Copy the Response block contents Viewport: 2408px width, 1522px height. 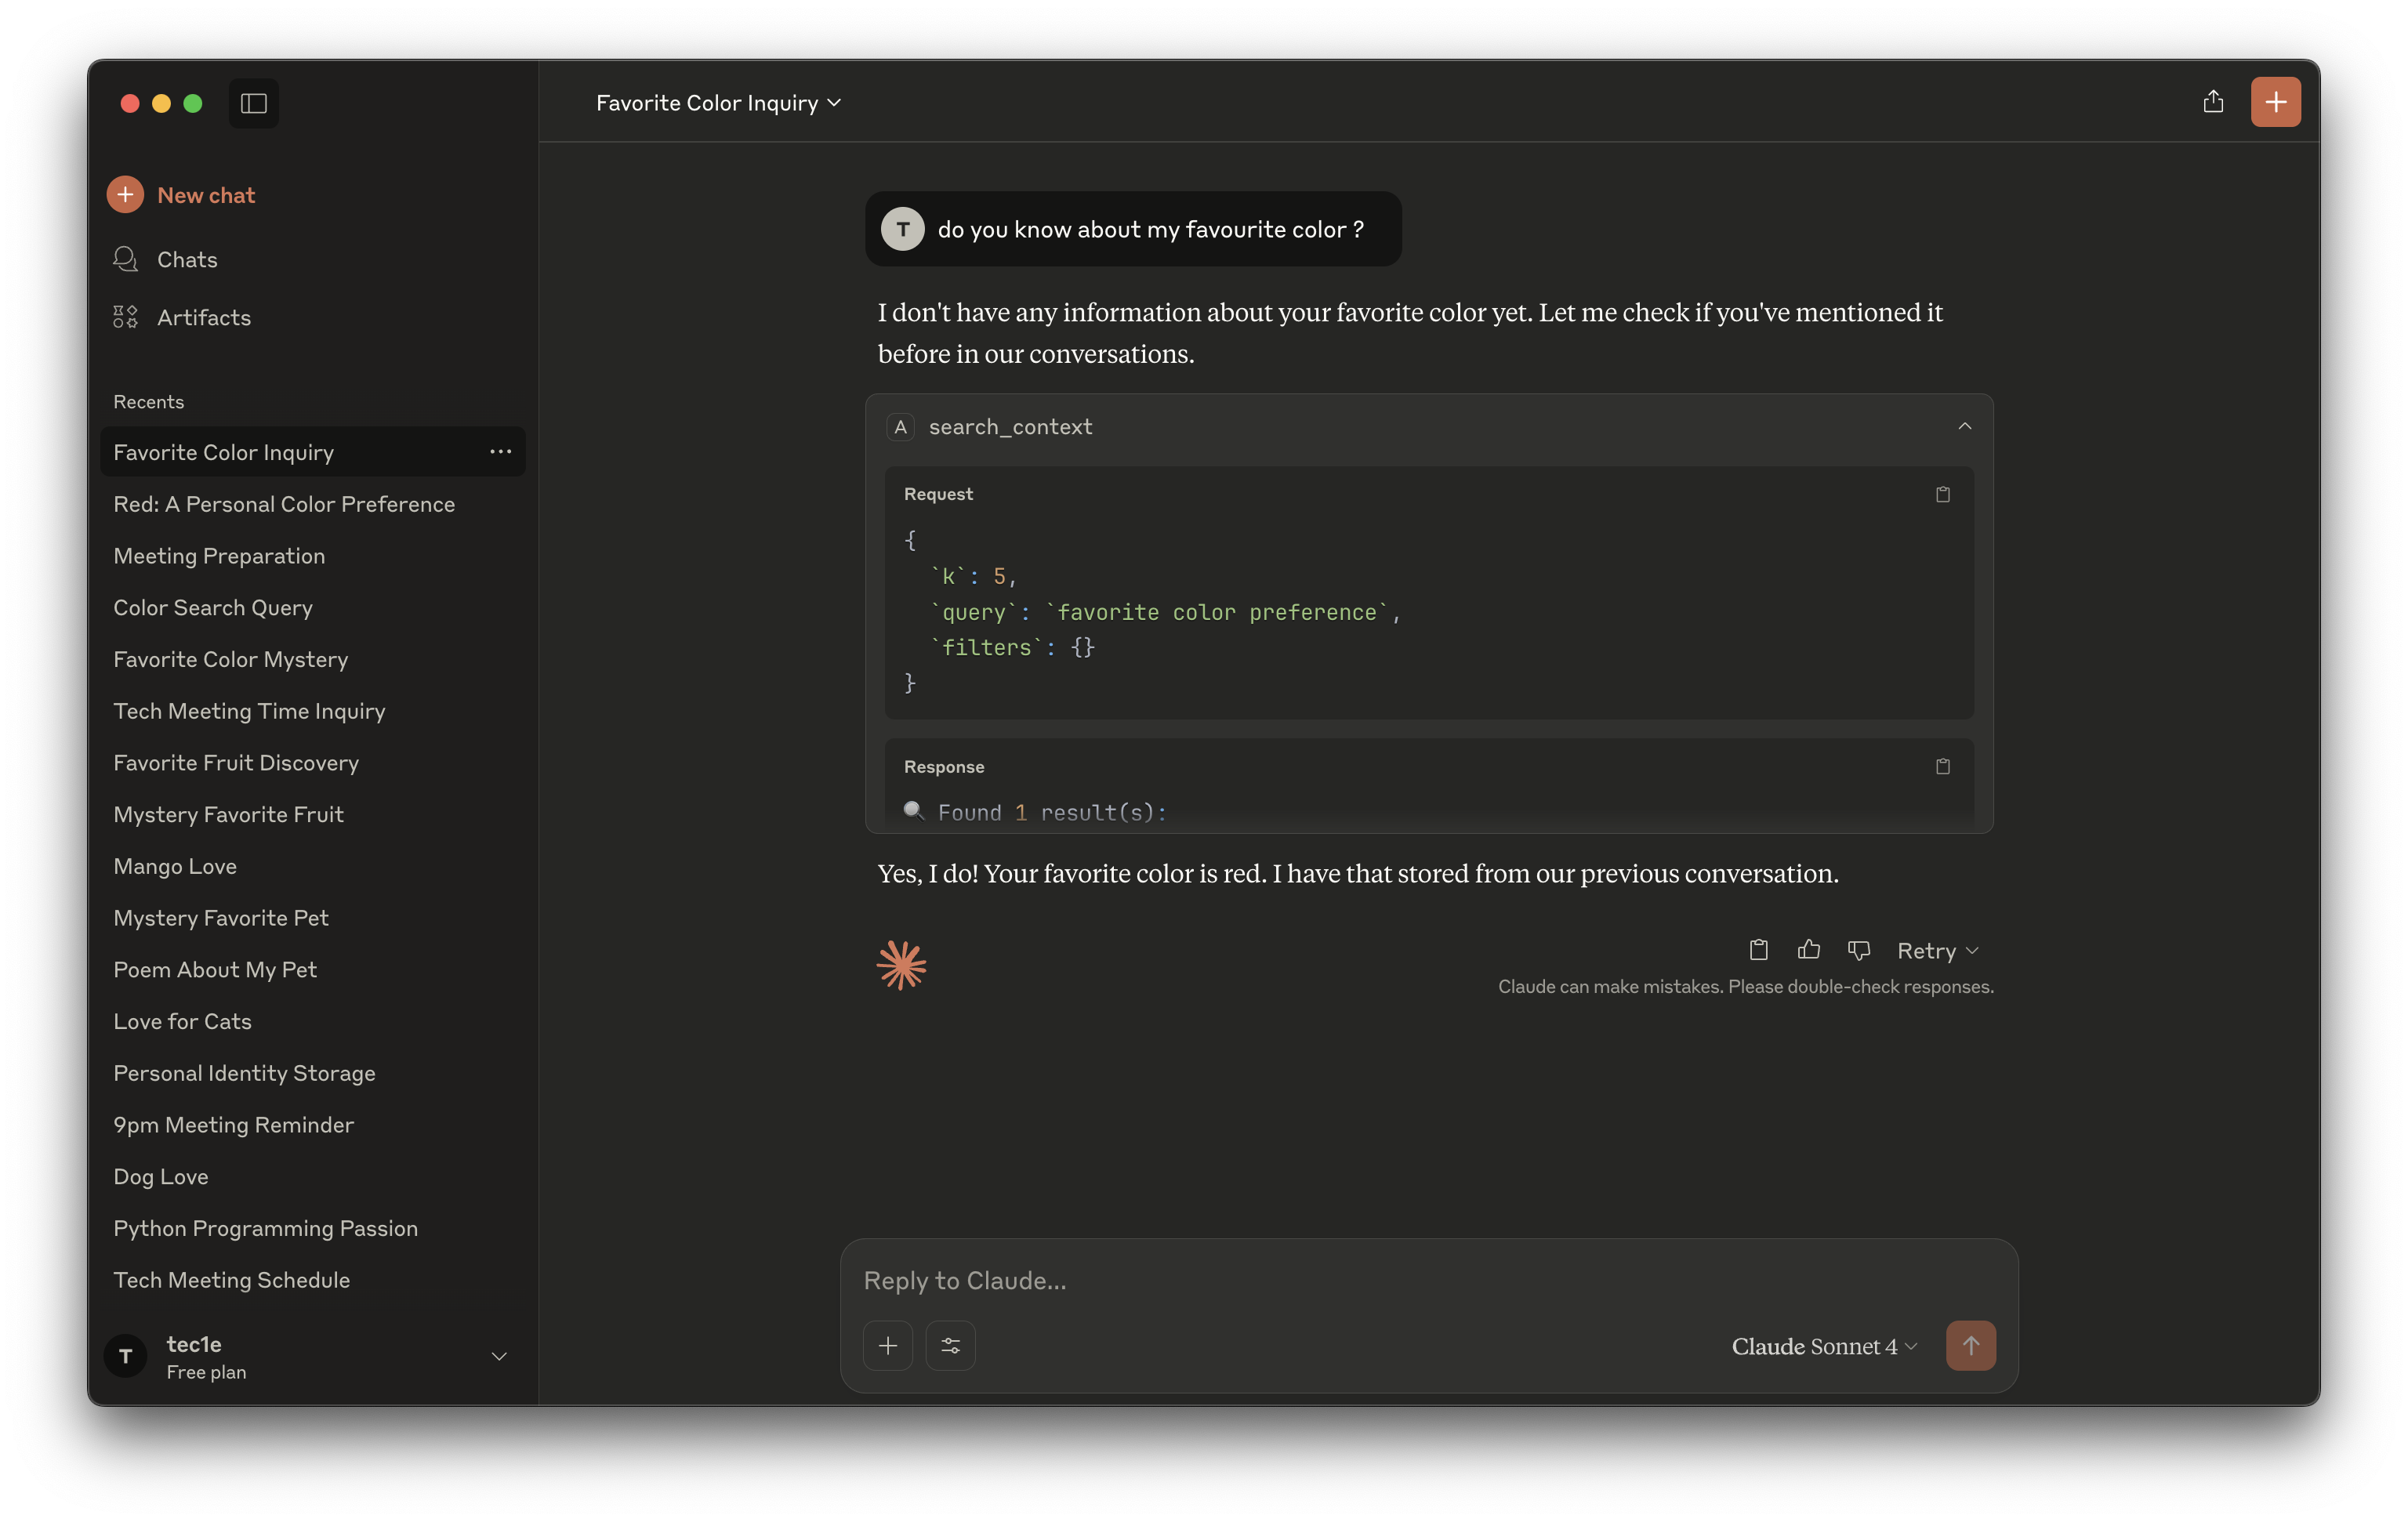1942,766
